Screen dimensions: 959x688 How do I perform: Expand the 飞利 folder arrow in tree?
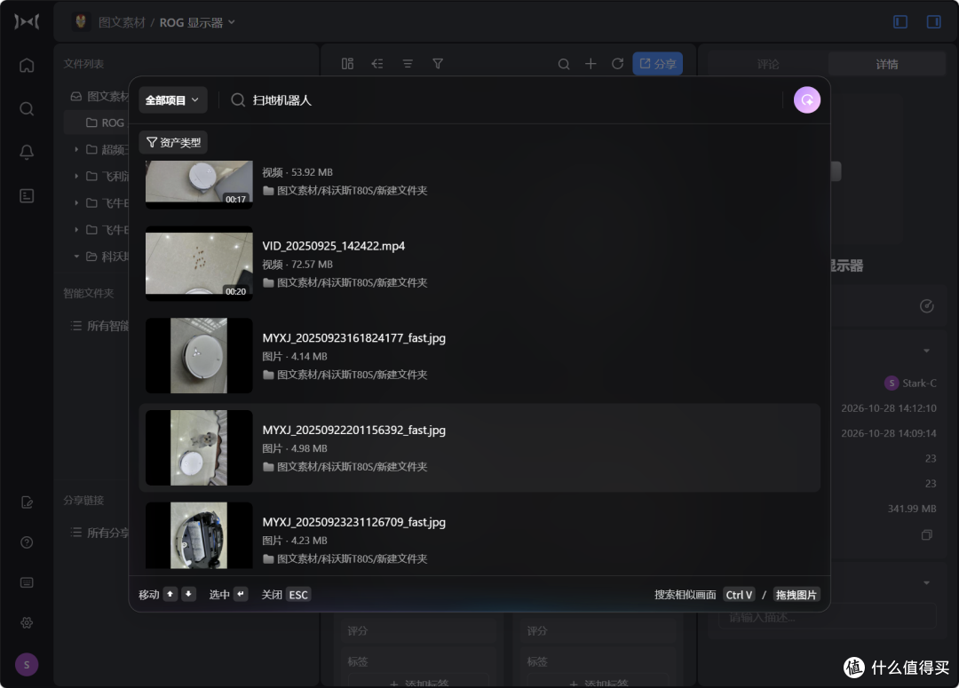(76, 176)
